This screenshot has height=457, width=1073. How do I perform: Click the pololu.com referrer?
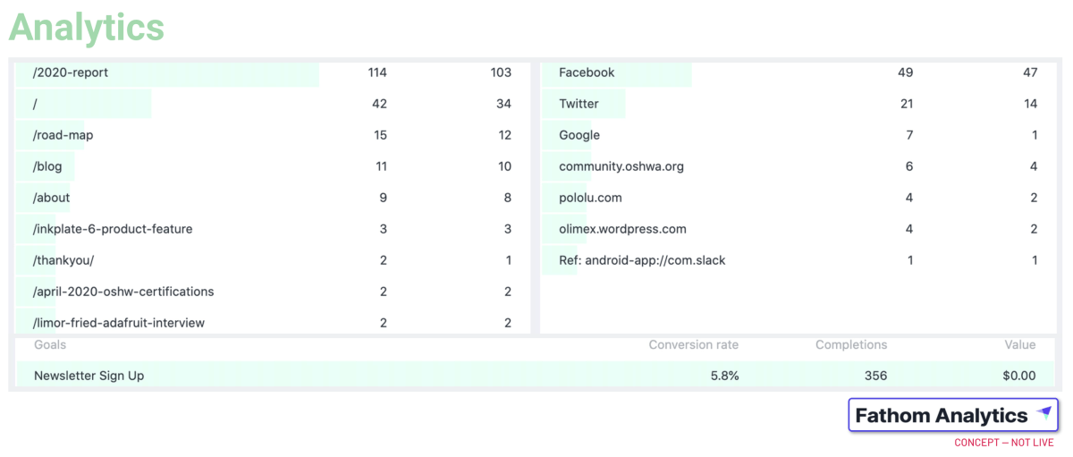point(798,198)
